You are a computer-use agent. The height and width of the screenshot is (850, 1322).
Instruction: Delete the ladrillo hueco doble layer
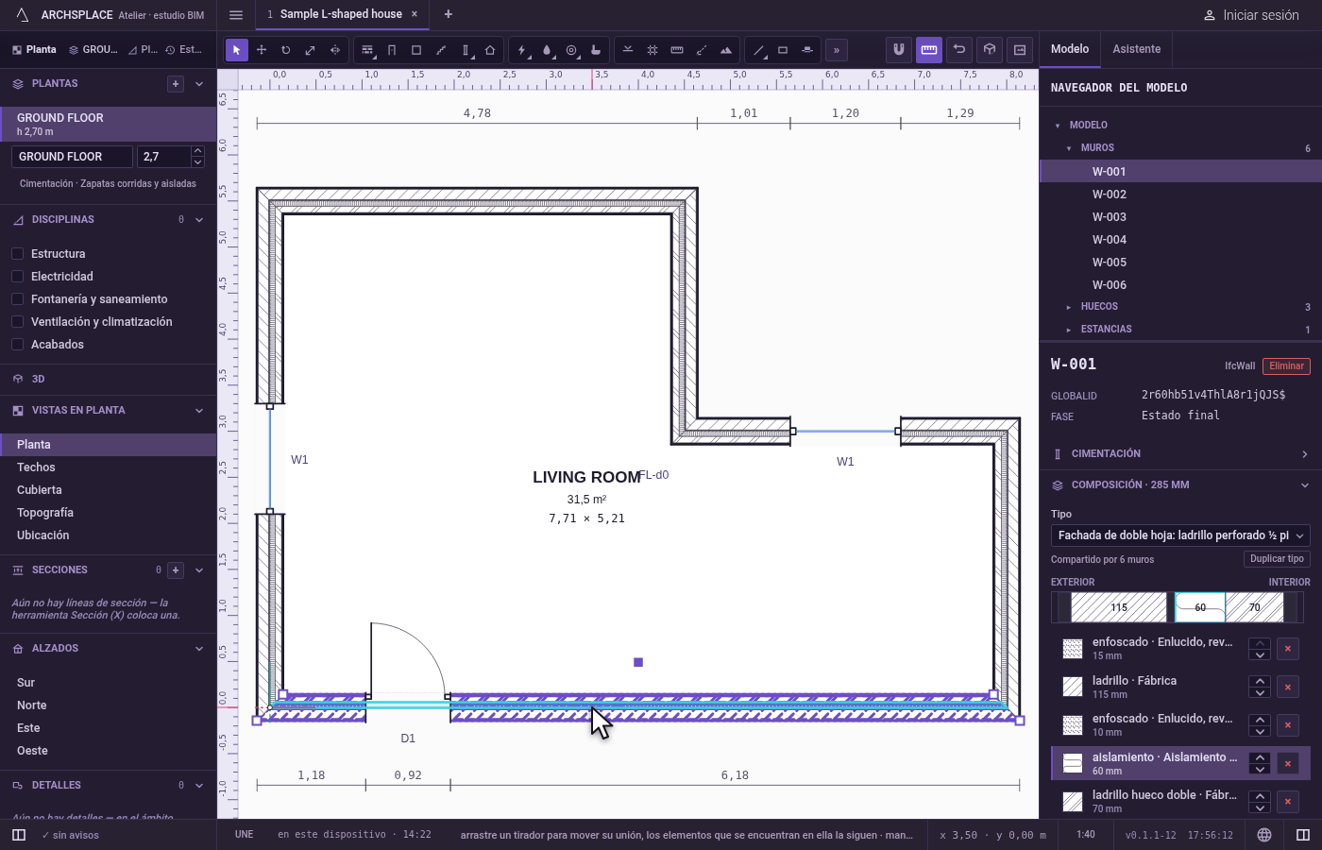[1287, 802]
